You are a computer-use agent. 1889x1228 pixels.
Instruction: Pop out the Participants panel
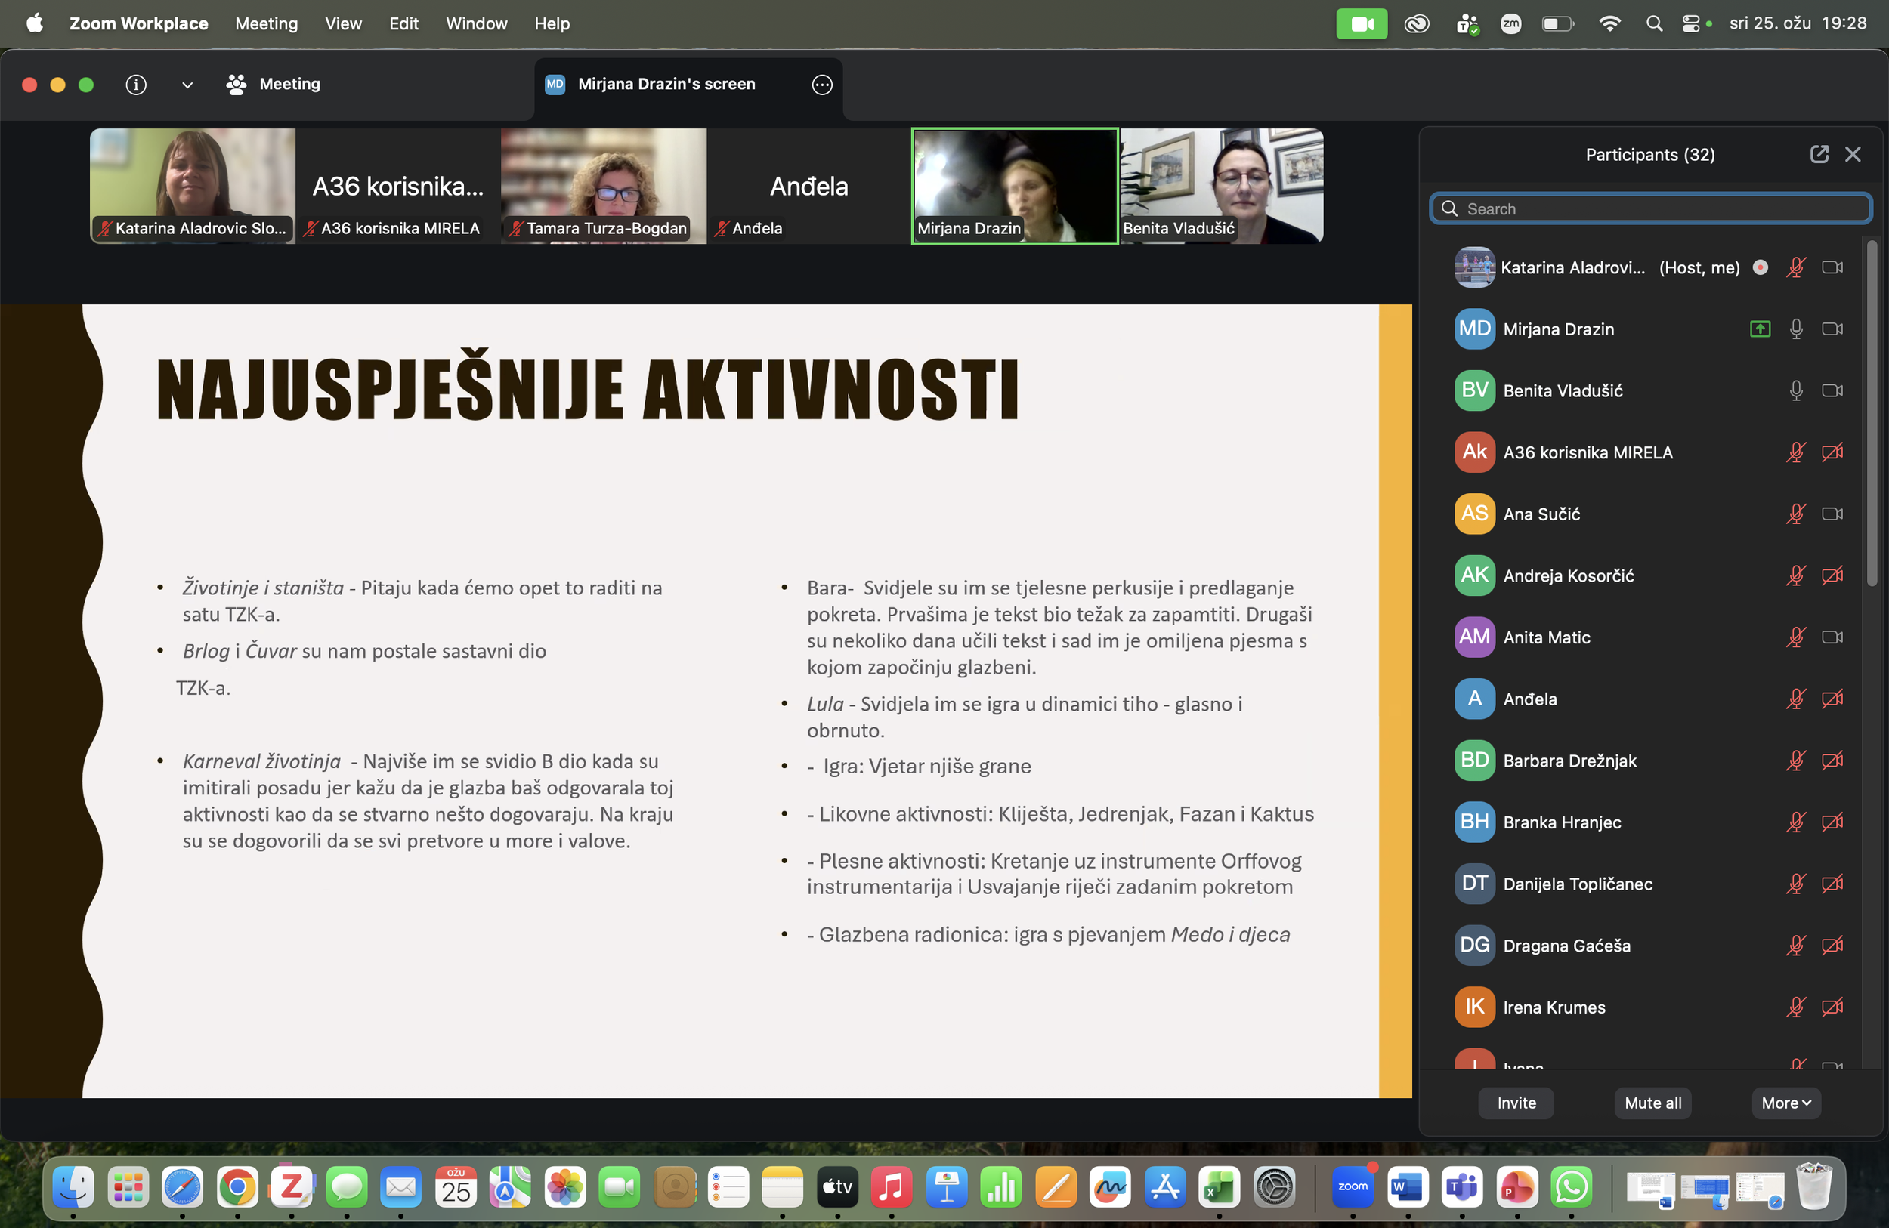1819,154
